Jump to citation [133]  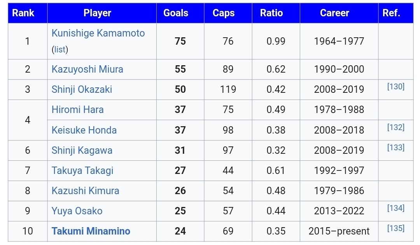coord(395,147)
